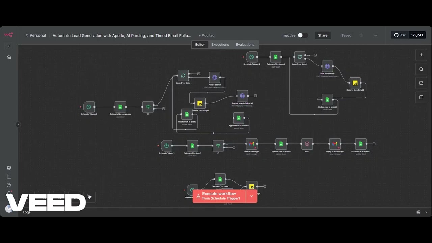Select the Get row(s) in companies node
This screenshot has height=243, width=432.
(x=120, y=107)
